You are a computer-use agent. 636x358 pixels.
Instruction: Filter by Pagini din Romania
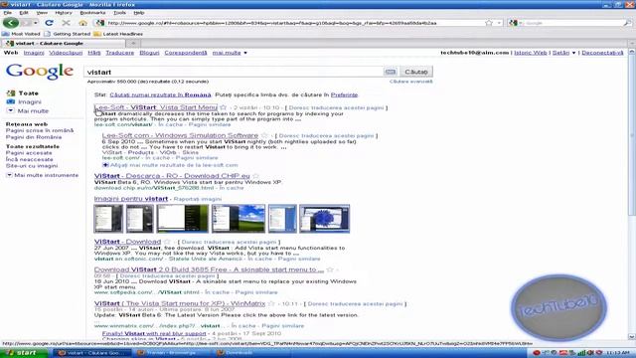click(x=34, y=137)
